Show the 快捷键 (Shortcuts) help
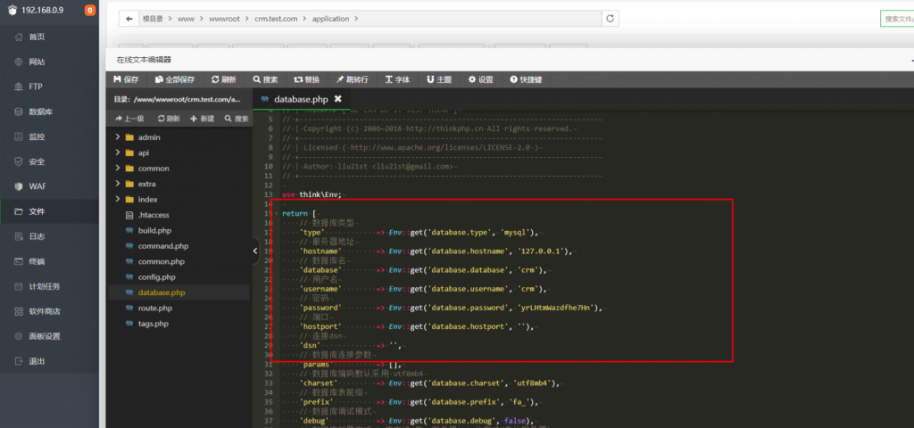 pos(526,79)
